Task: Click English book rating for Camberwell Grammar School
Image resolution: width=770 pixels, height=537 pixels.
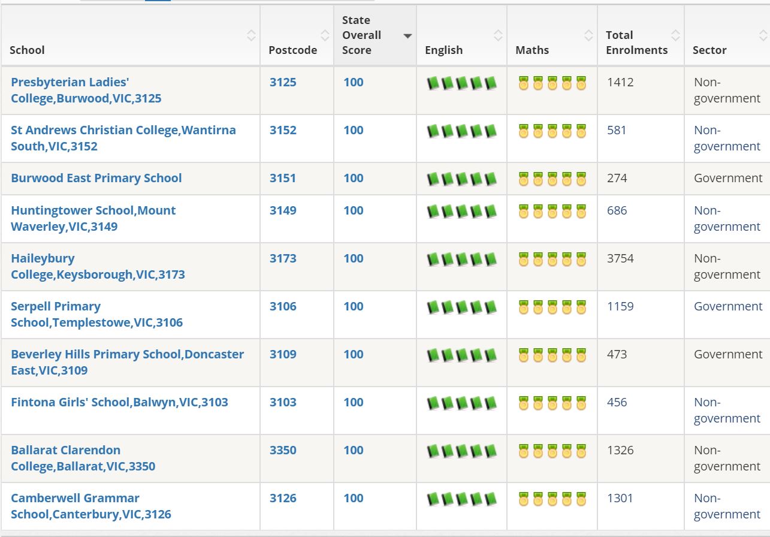Action: click(462, 499)
